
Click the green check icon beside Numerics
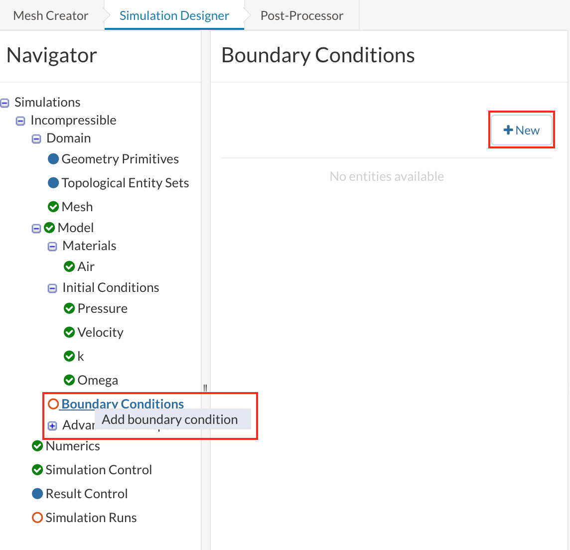click(37, 446)
